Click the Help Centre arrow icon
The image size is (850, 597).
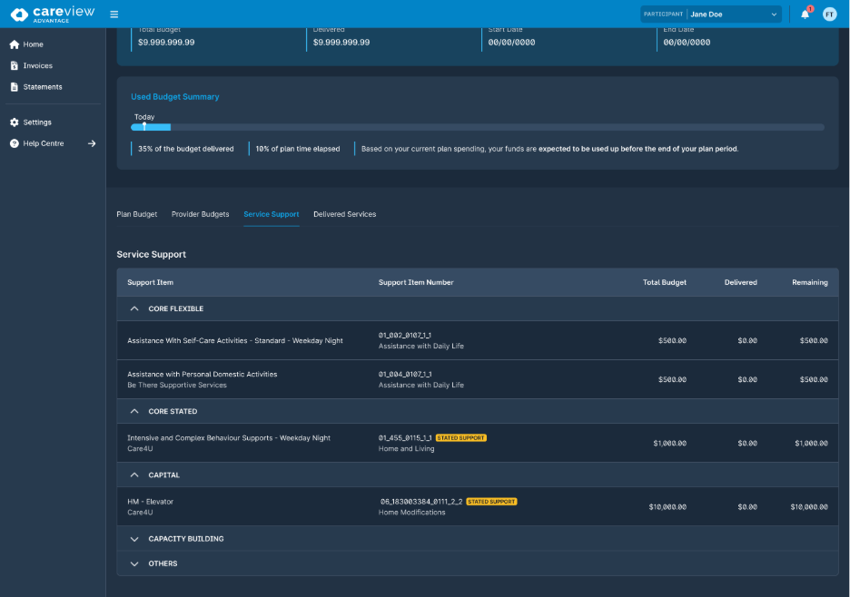92,143
